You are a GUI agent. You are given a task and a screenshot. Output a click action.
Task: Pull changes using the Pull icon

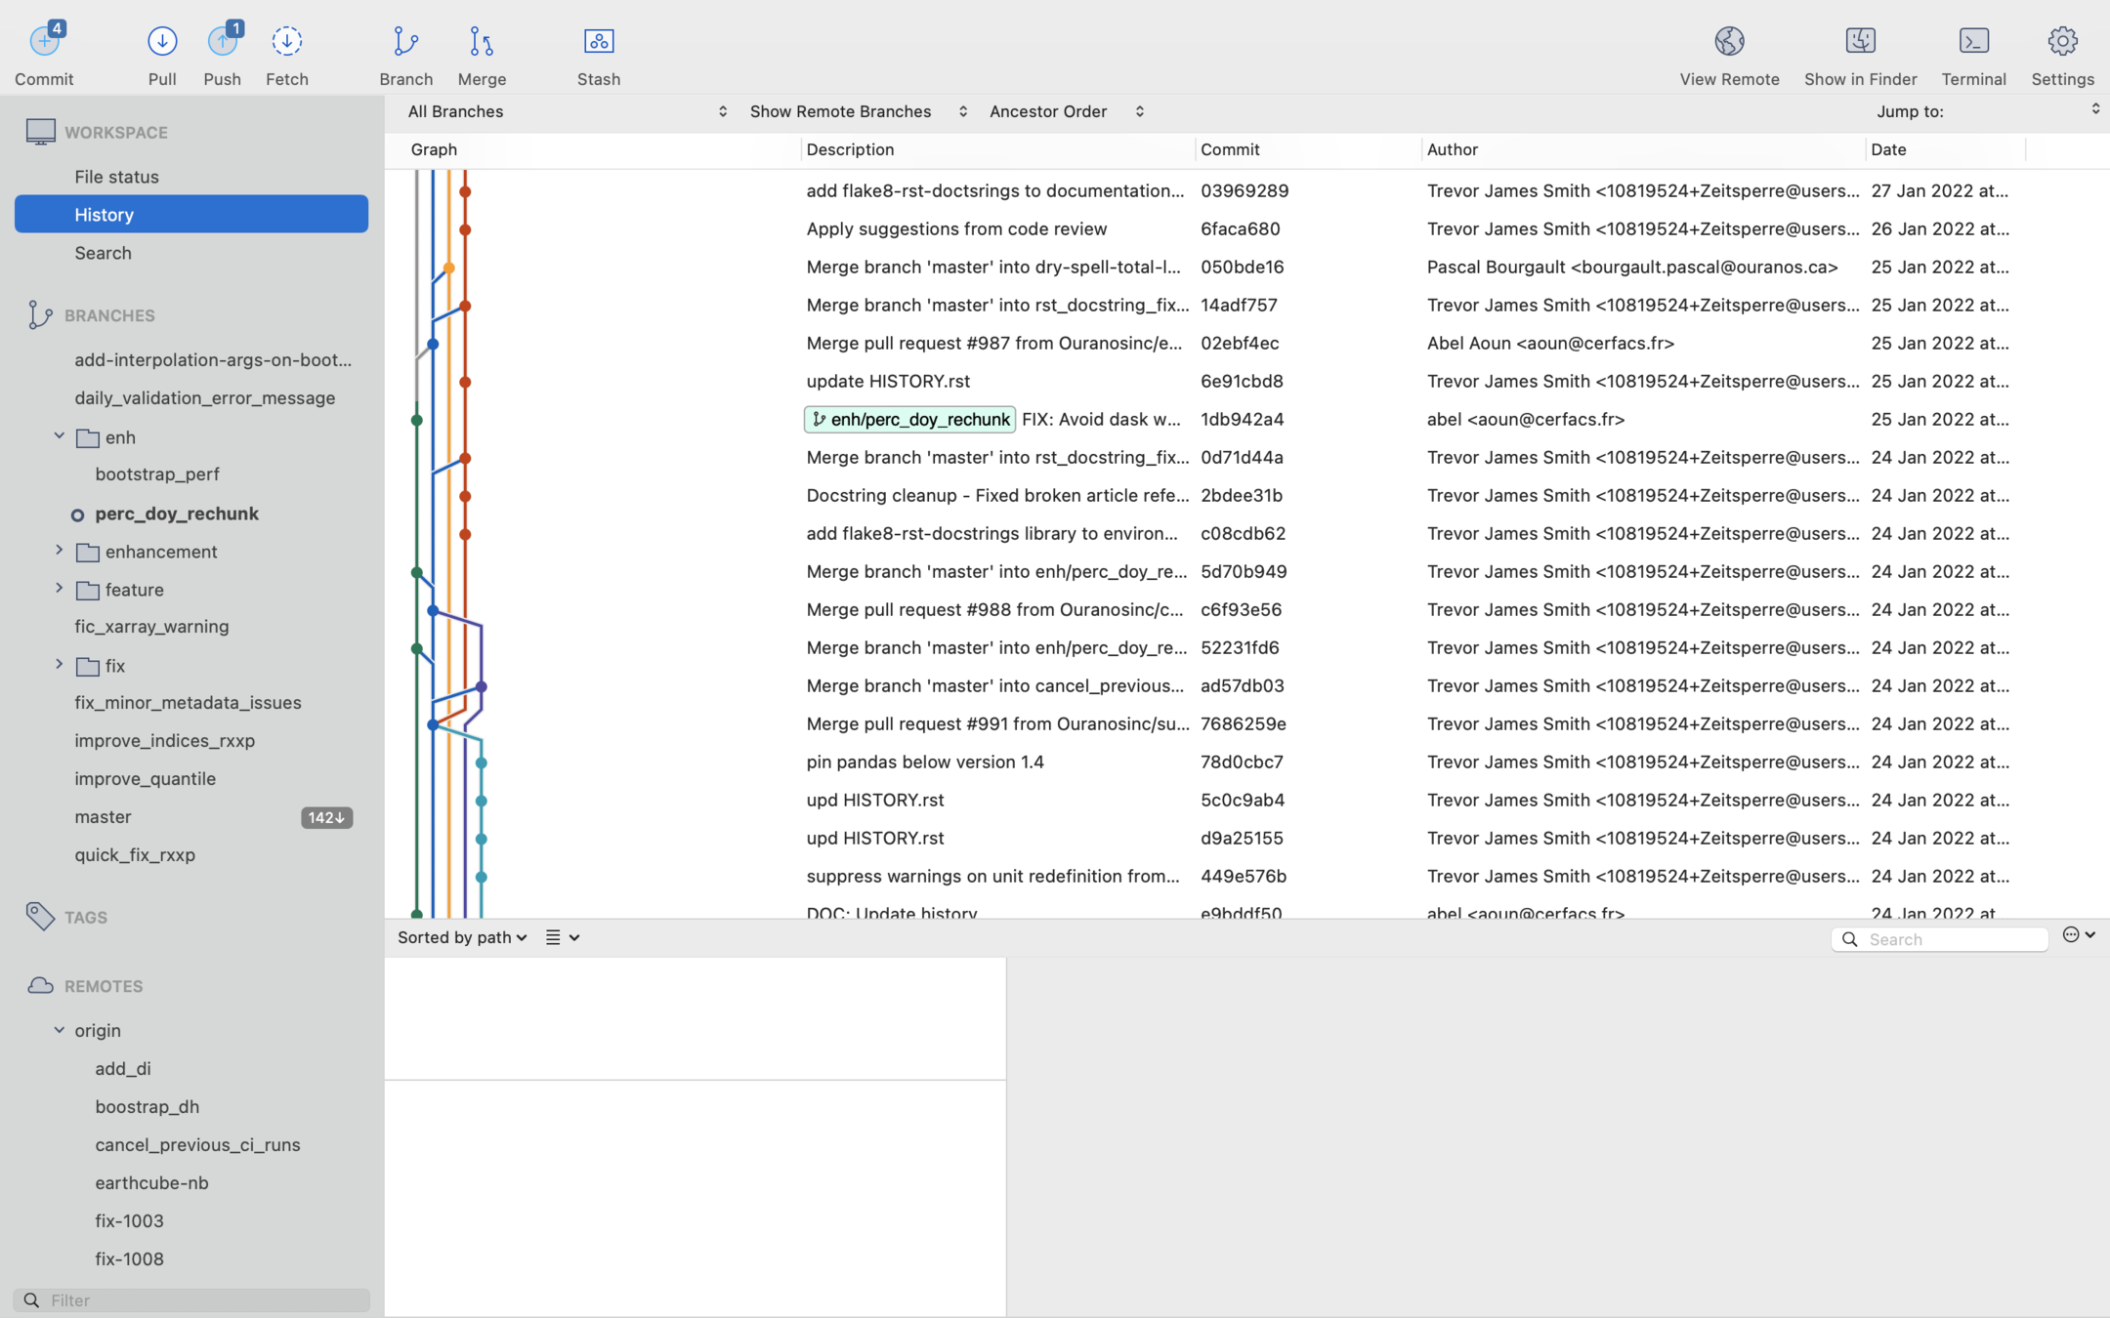[x=162, y=42]
